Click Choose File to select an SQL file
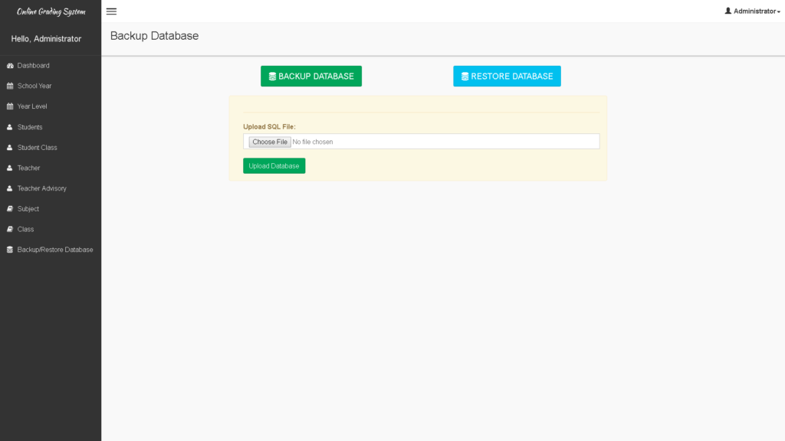The image size is (785, 441). (269, 142)
